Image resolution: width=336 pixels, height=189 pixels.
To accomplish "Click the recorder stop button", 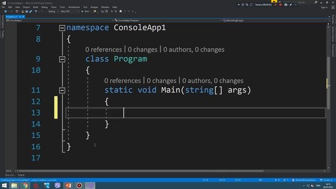I will tap(280, 5).
